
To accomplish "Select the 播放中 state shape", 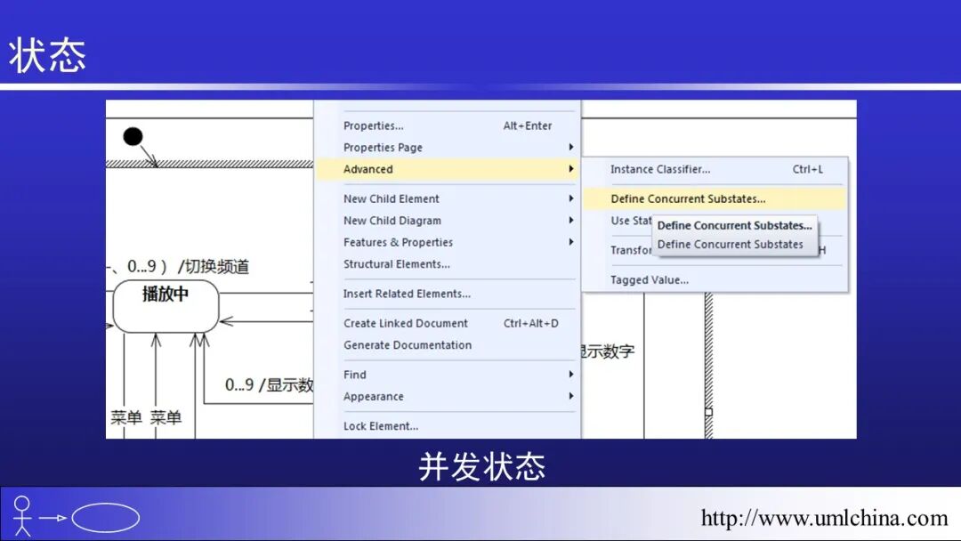I will 166,304.
